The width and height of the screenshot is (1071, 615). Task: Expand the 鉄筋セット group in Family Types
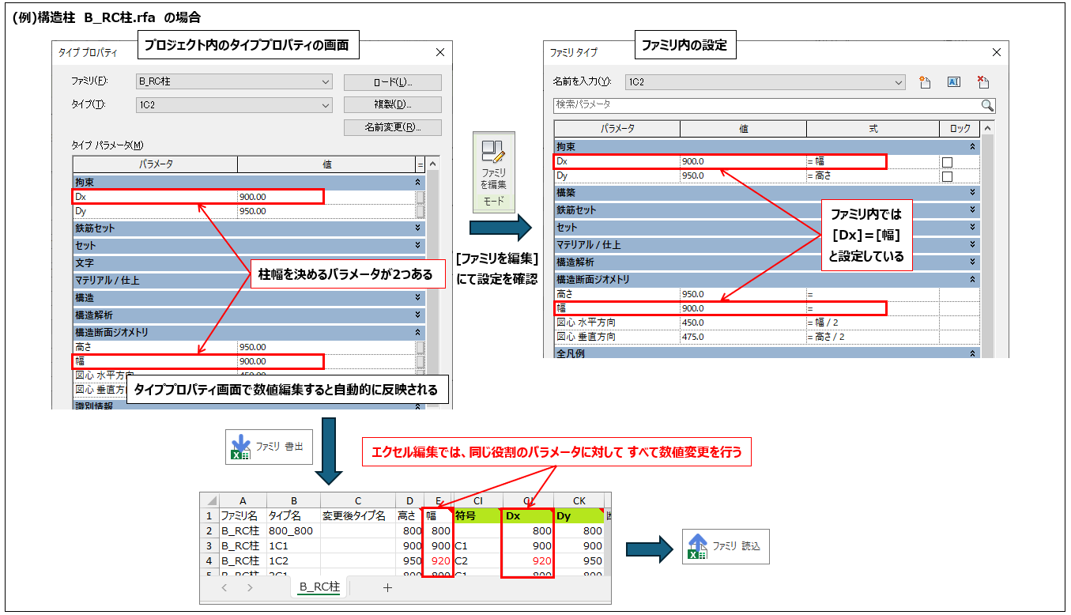pos(972,210)
